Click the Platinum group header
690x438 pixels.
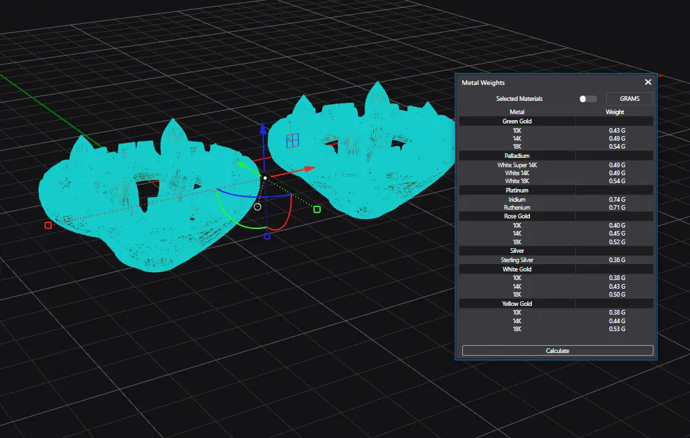pos(517,190)
